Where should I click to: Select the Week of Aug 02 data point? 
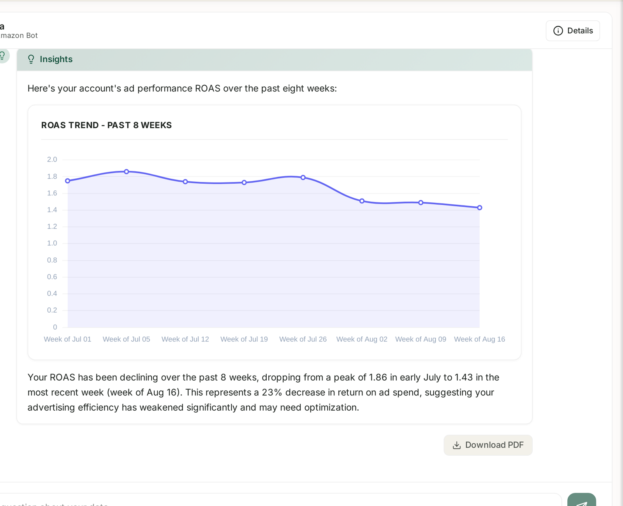[x=362, y=201]
